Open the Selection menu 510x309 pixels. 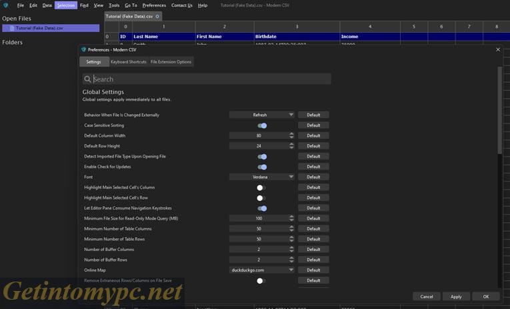click(x=66, y=5)
